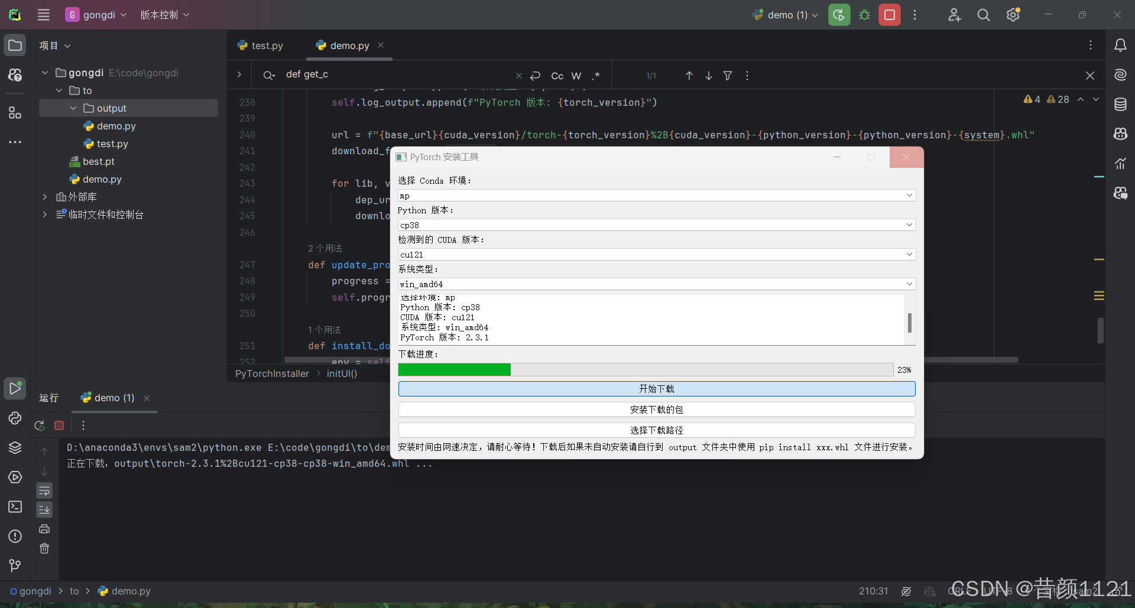Open the Database tool window

click(1120, 105)
